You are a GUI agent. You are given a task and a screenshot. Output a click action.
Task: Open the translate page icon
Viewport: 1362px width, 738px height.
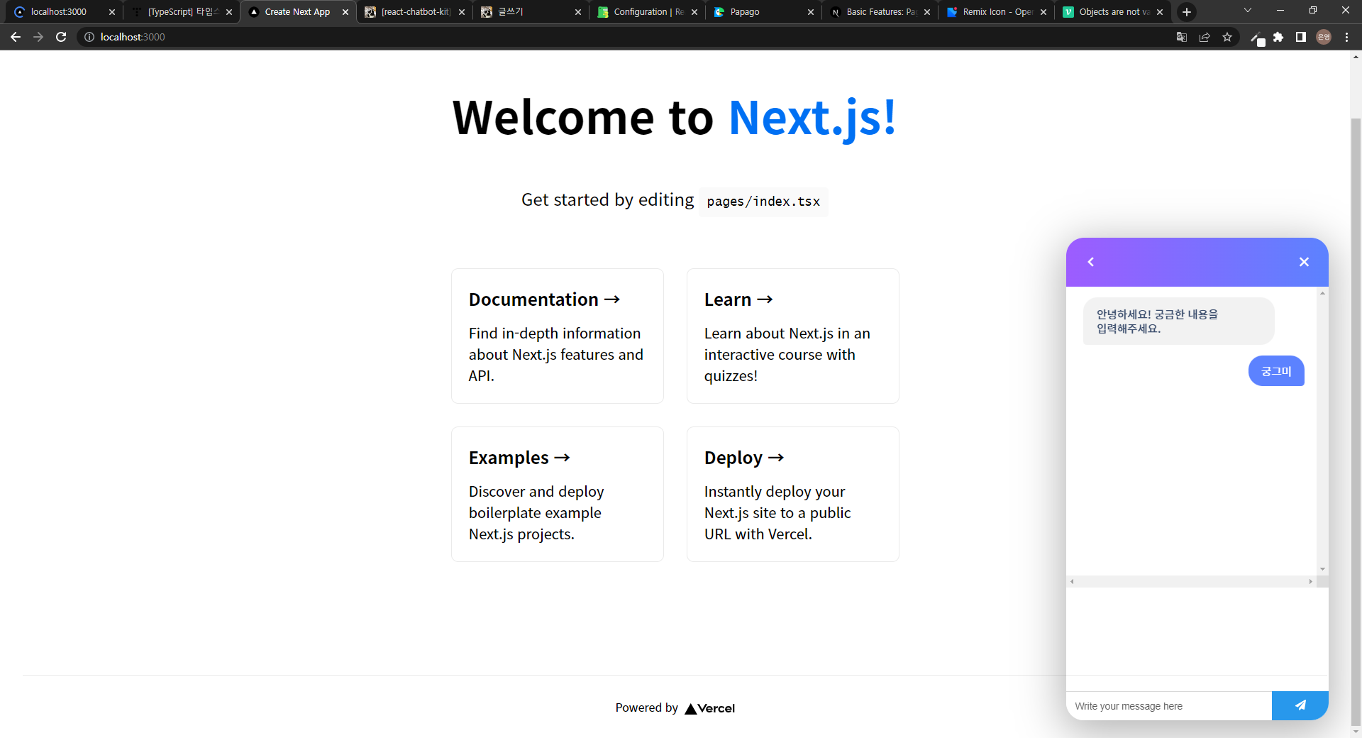click(x=1182, y=37)
